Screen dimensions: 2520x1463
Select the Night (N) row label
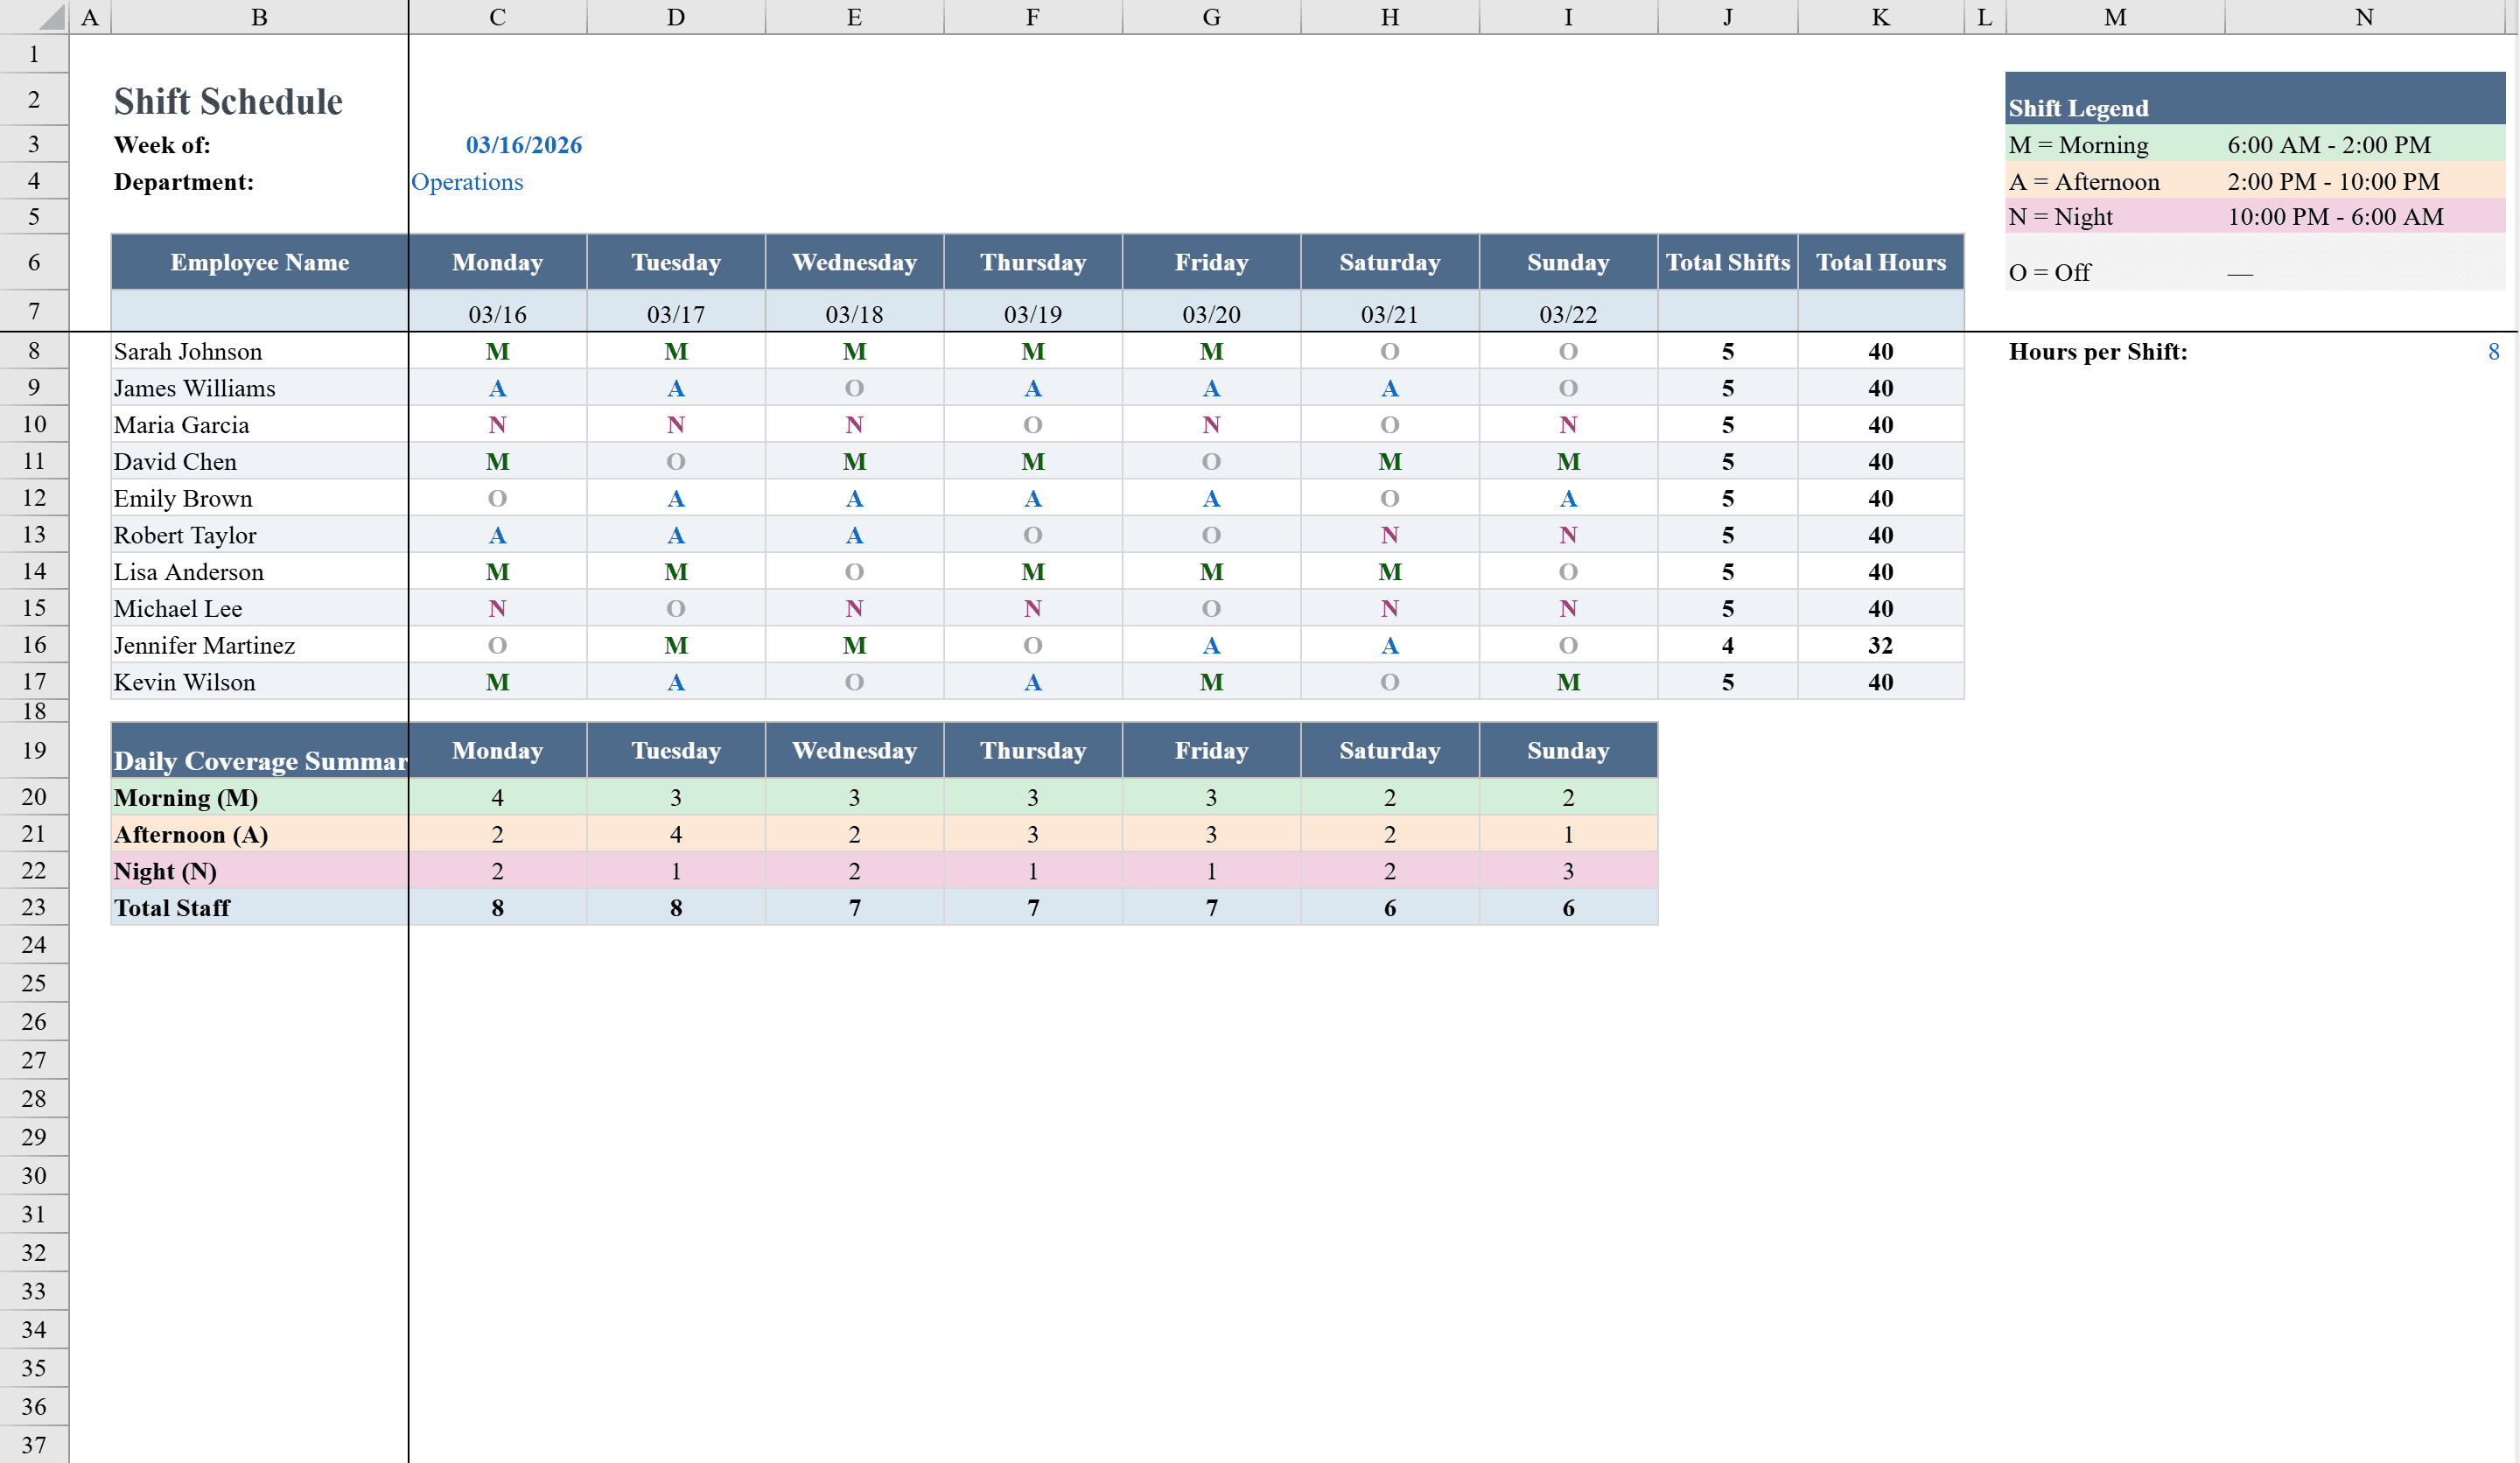[x=165, y=870]
